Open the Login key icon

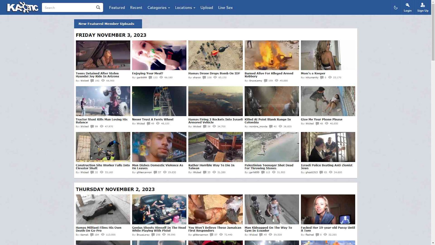pyautogui.click(x=407, y=5)
